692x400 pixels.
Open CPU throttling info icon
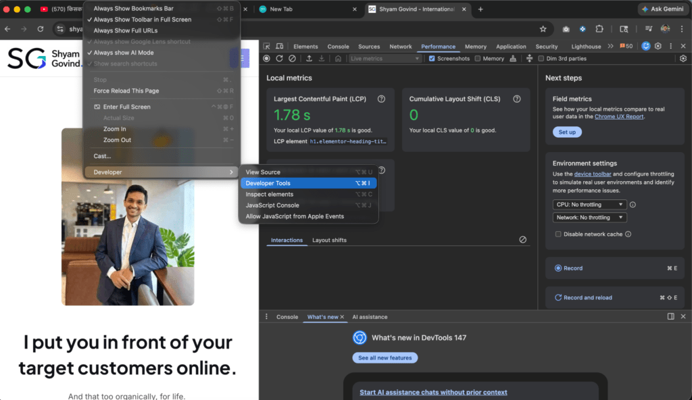click(x=633, y=205)
